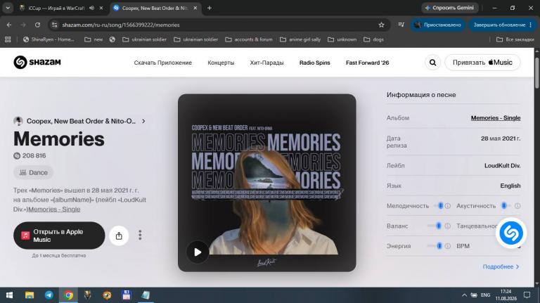
Task: Open the 'dogs' bookmarks folder
Action: point(373,39)
